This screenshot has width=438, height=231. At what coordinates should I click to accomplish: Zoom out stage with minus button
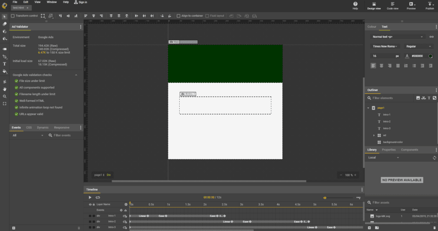click(x=341, y=175)
